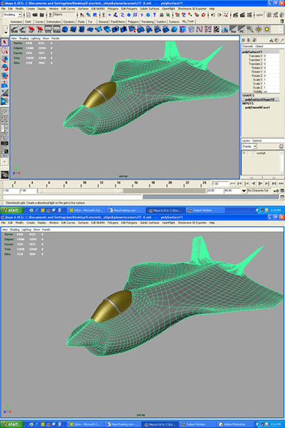The height and width of the screenshot is (428, 285).
Task: Open the Edit Polygons menu
Action: (129, 9)
